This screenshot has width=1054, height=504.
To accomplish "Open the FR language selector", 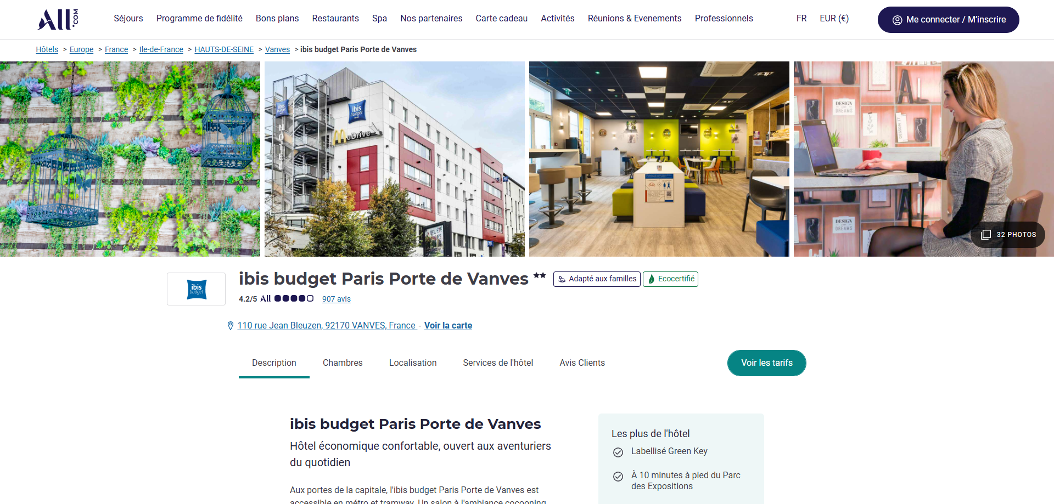I will (801, 19).
